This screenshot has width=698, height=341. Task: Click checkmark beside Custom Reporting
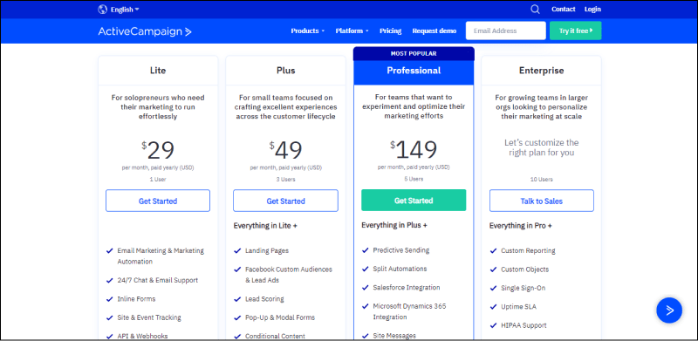point(493,250)
